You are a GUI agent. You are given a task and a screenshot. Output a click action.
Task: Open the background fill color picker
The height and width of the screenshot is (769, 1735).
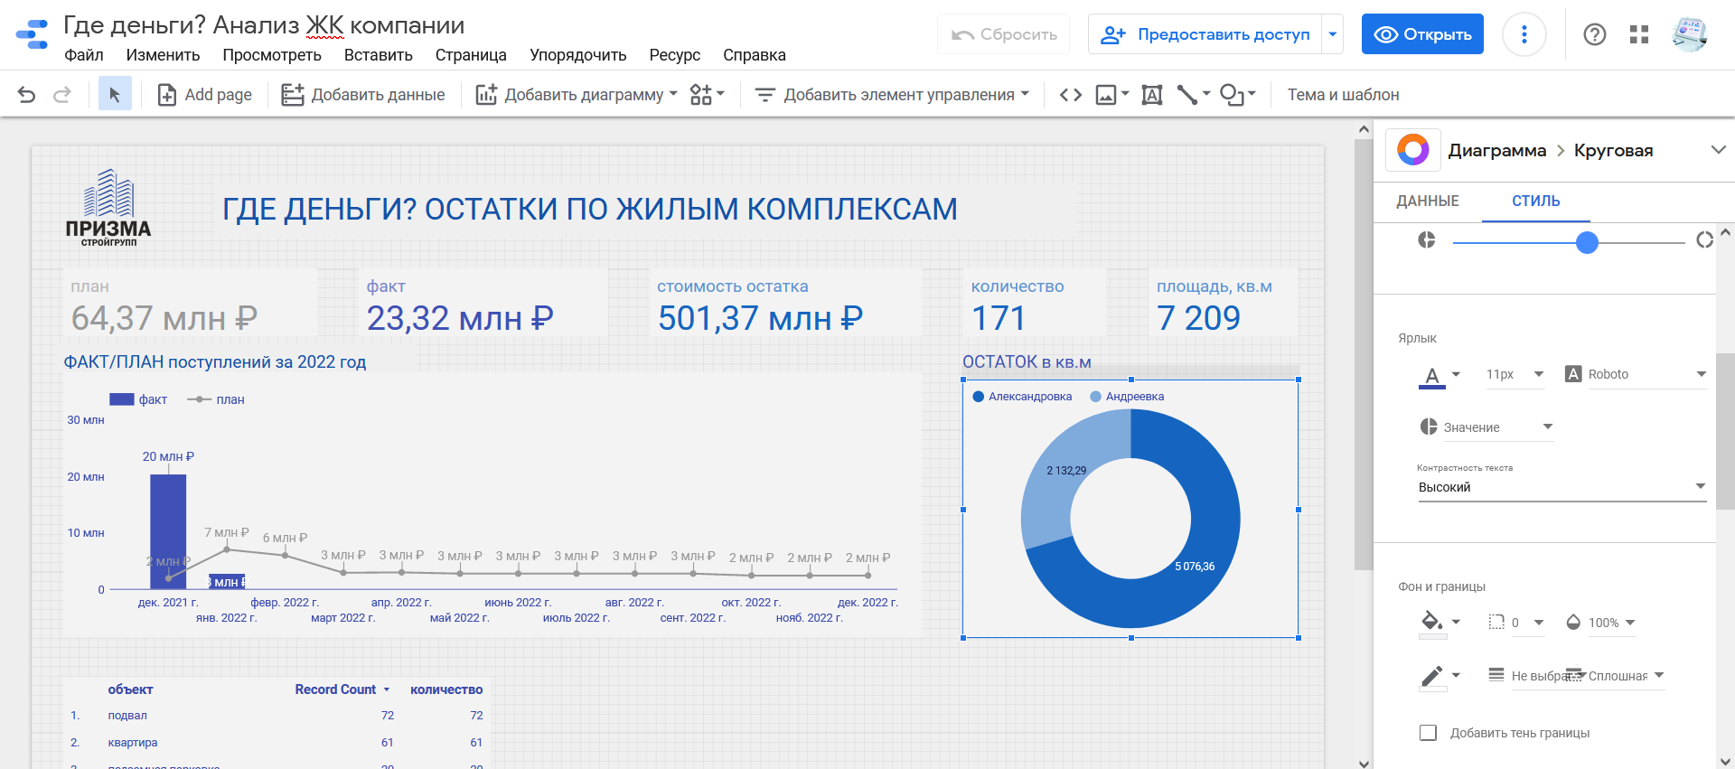point(1440,624)
